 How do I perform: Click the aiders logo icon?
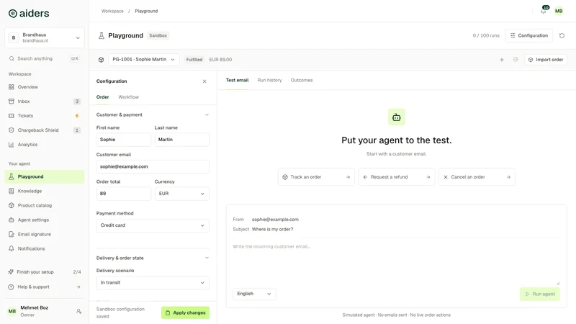tap(13, 14)
